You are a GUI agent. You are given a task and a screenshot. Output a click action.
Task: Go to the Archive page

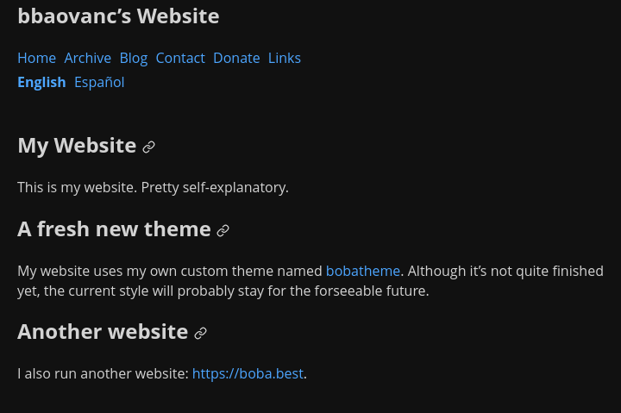click(x=87, y=58)
